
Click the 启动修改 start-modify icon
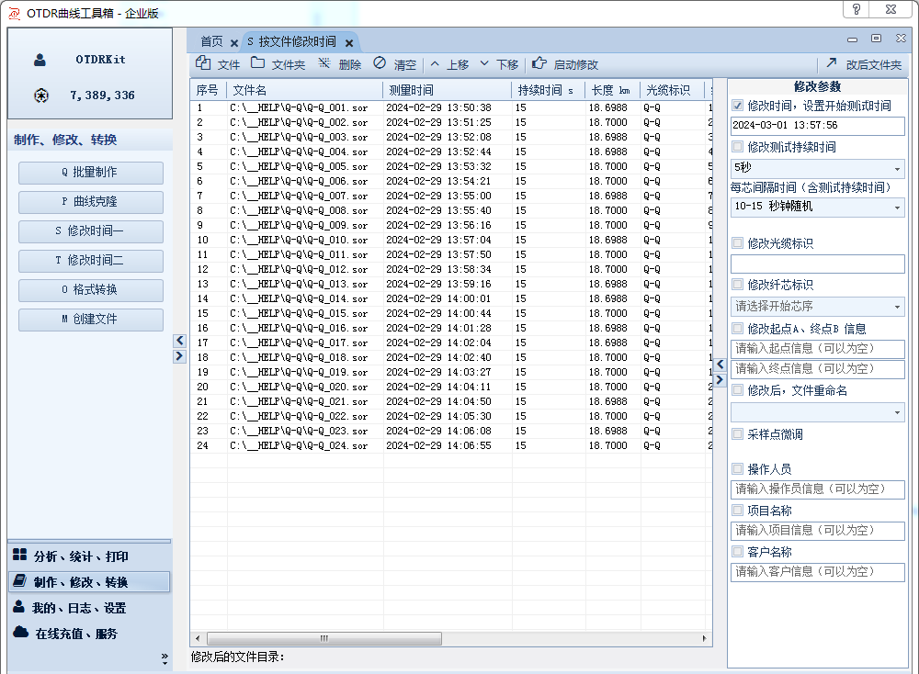point(539,63)
